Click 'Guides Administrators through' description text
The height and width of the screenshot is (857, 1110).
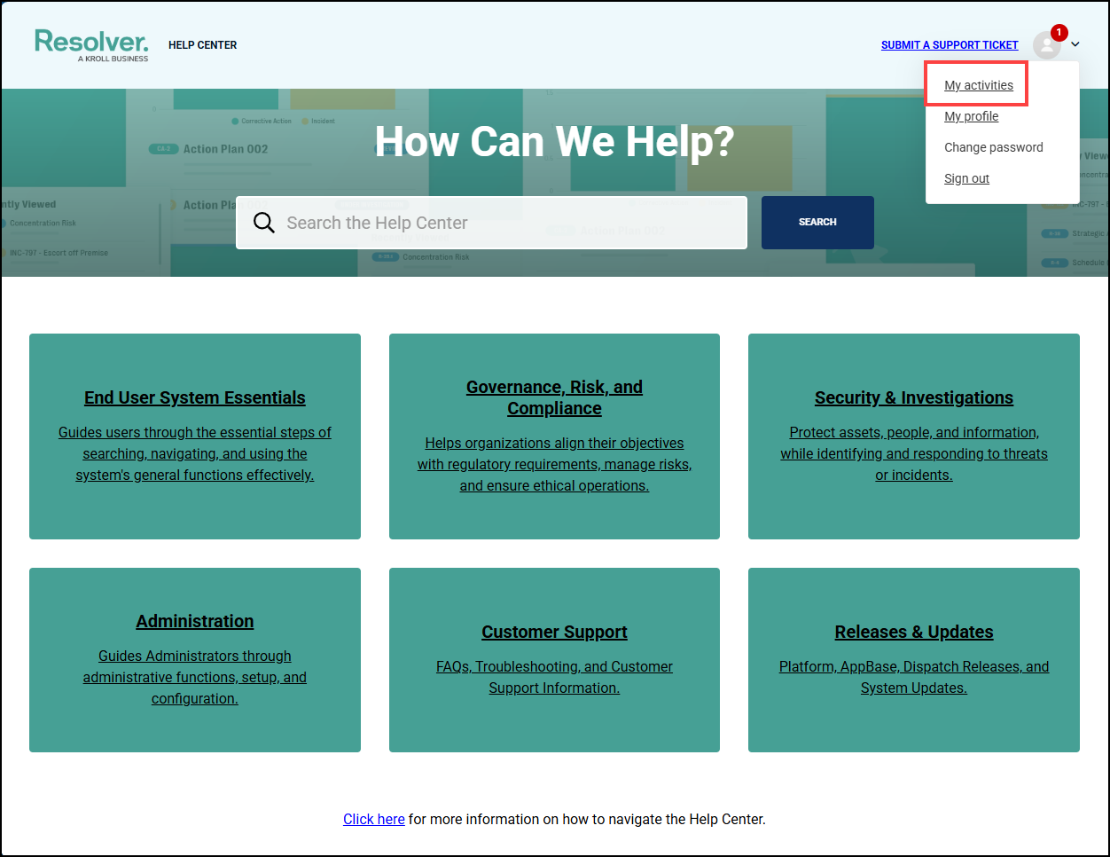[195, 677]
